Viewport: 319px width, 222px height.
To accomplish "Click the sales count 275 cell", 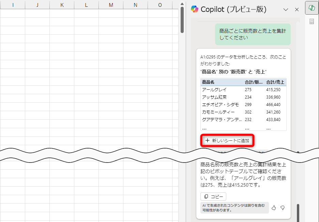I will click(248, 89).
